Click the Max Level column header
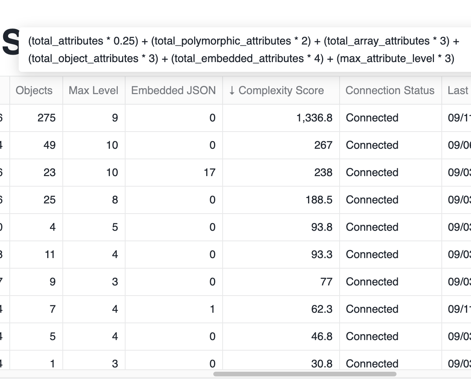 [x=93, y=91]
